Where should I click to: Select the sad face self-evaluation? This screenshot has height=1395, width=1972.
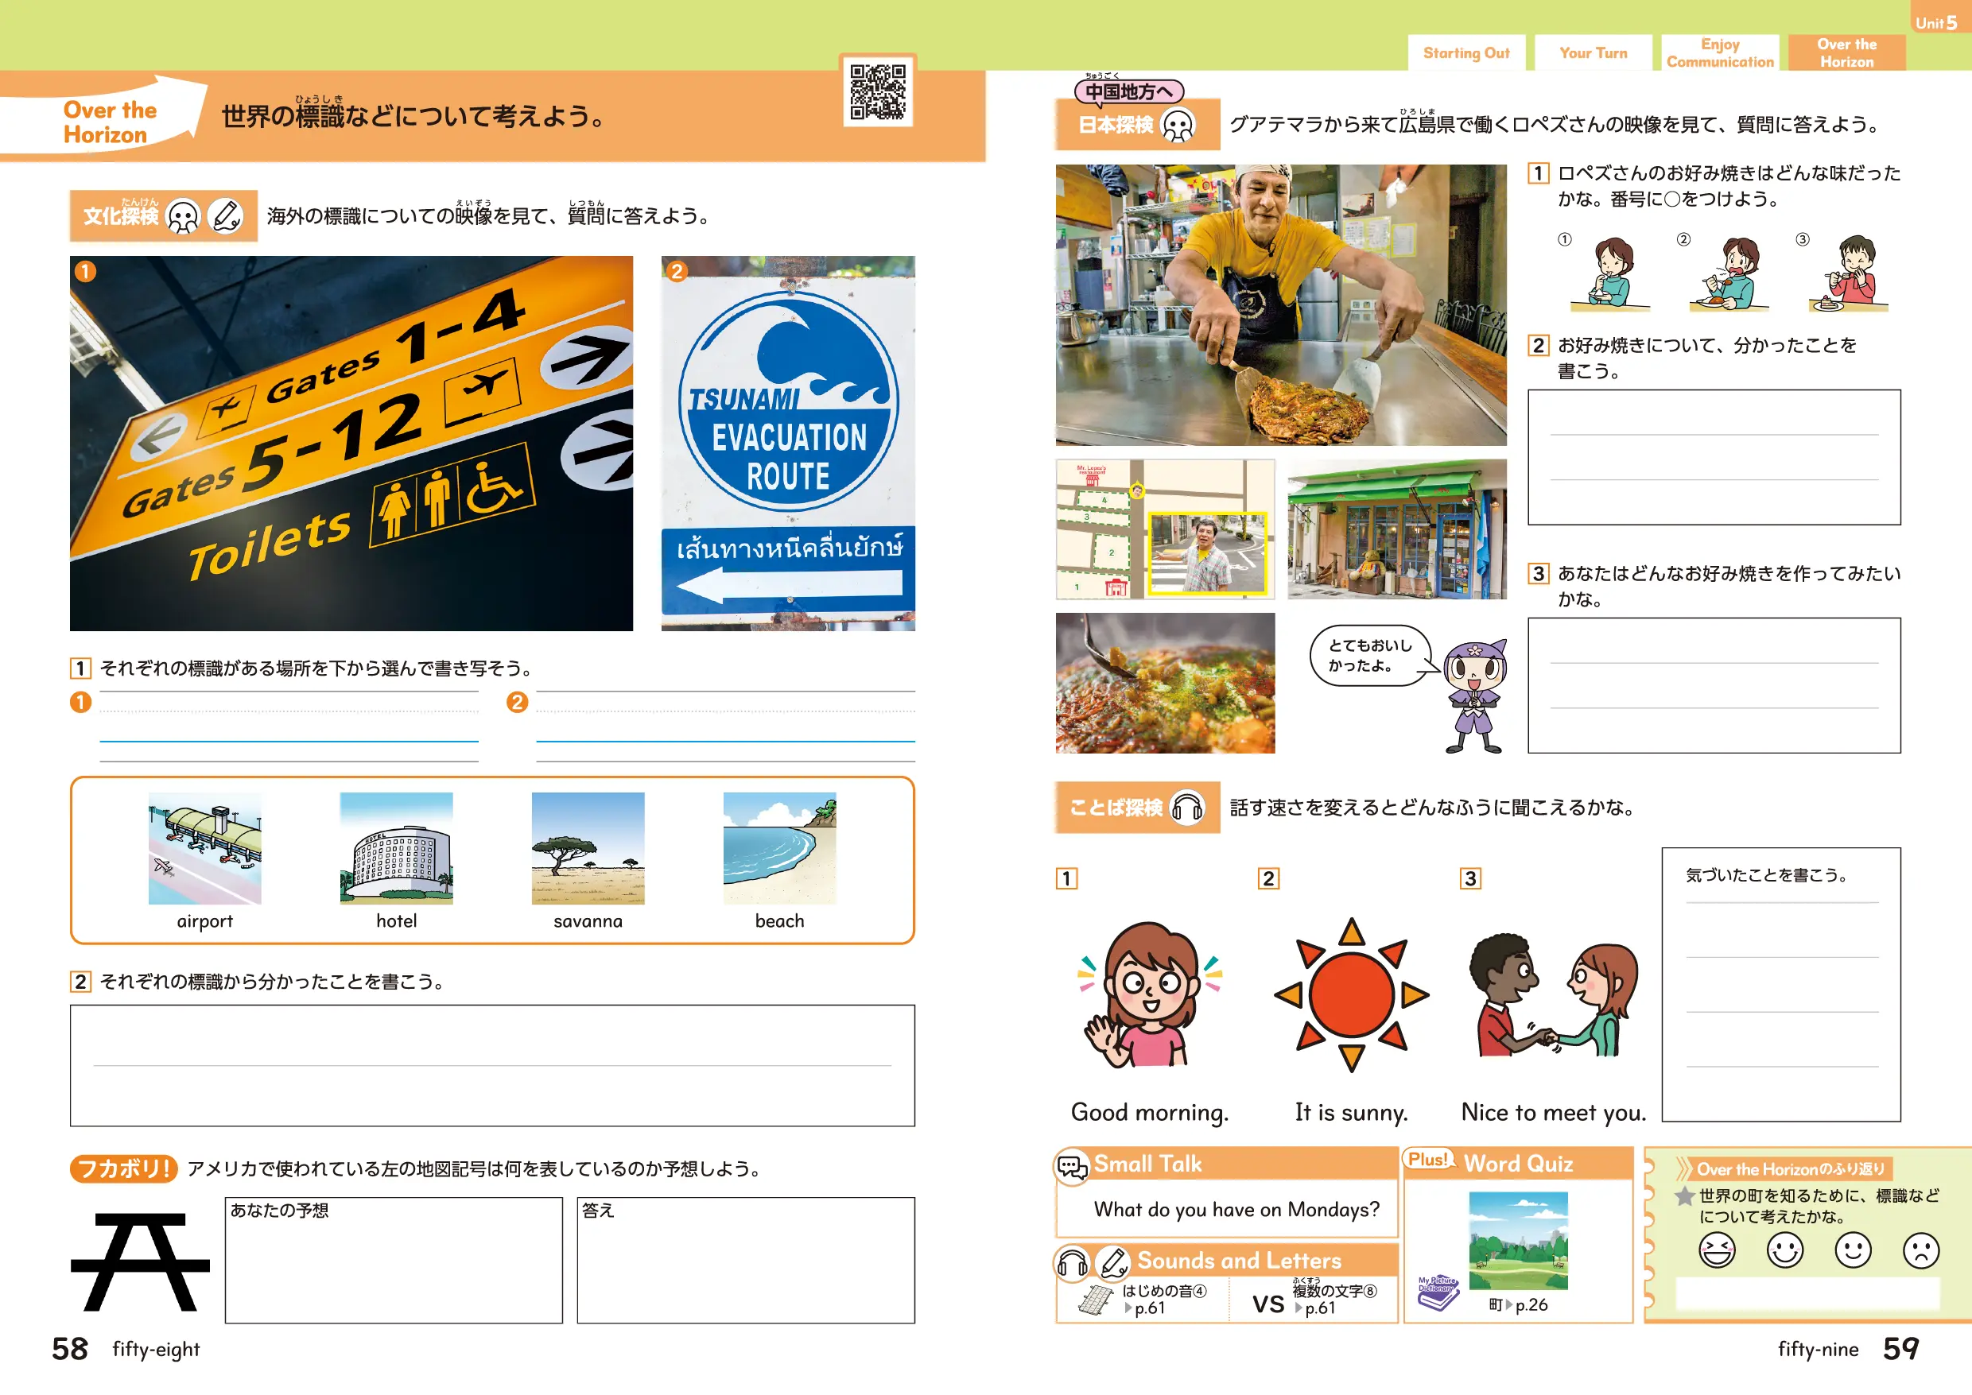point(1920,1250)
